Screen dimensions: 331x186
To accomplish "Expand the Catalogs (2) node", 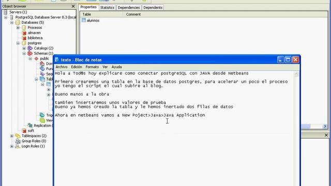I will [24, 48].
